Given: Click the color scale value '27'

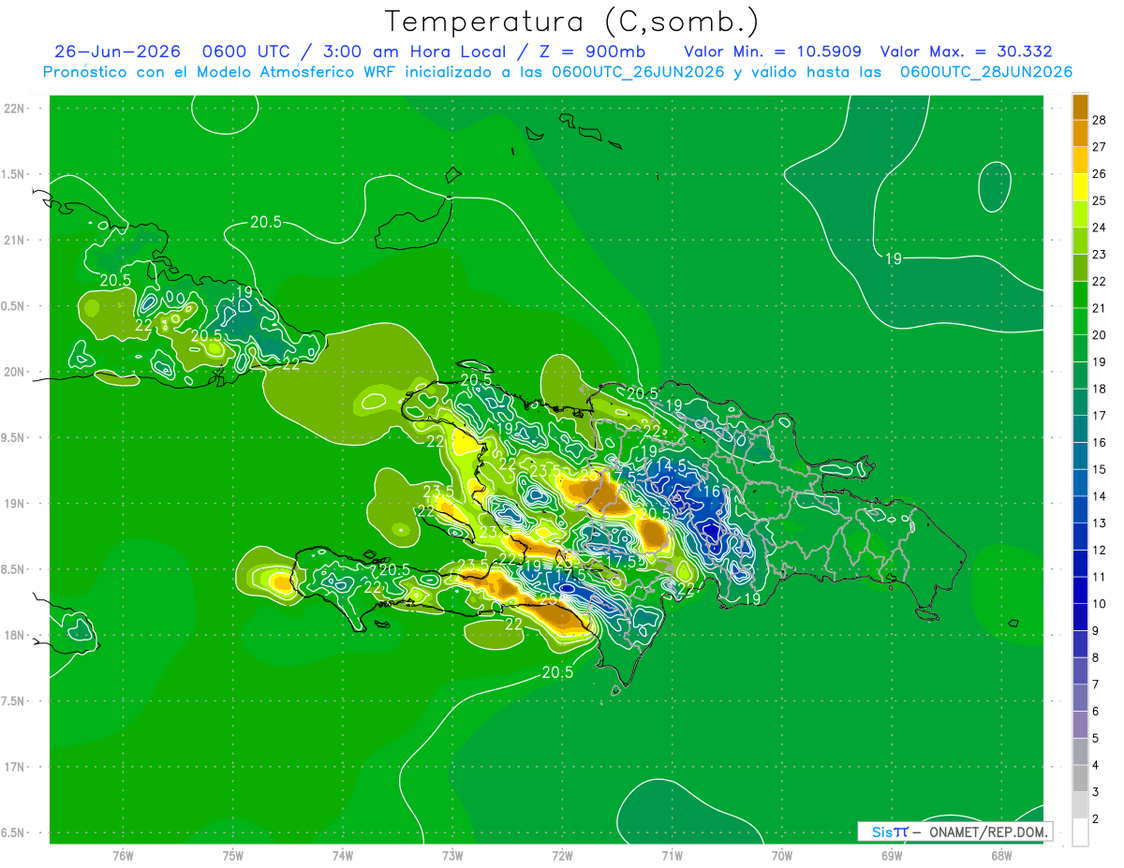Looking at the screenshot, I should click(x=1101, y=147).
